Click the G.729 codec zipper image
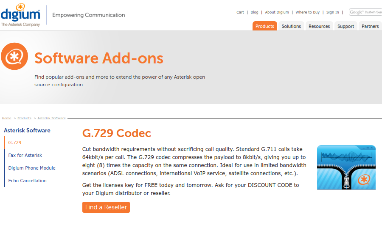 coord(346,167)
